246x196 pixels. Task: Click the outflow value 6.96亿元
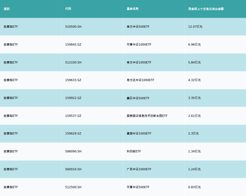pyautogui.click(x=194, y=44)
